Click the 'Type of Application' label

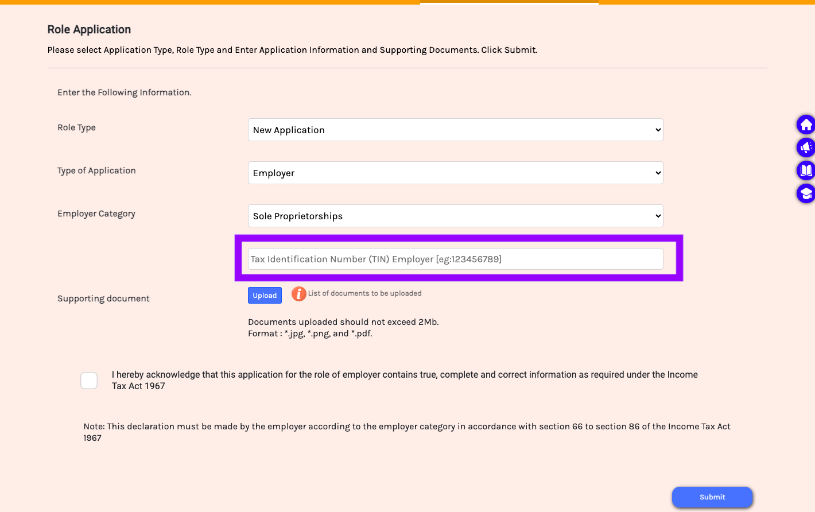pos(96,170)
